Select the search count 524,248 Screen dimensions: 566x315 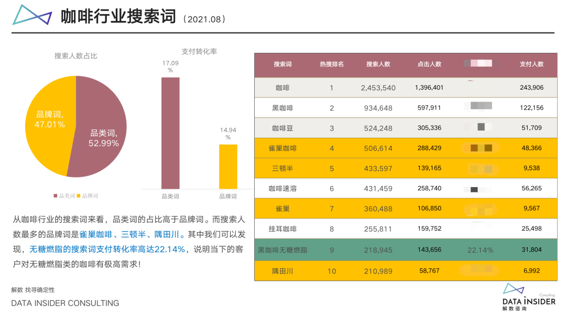(x=378, y=128)
